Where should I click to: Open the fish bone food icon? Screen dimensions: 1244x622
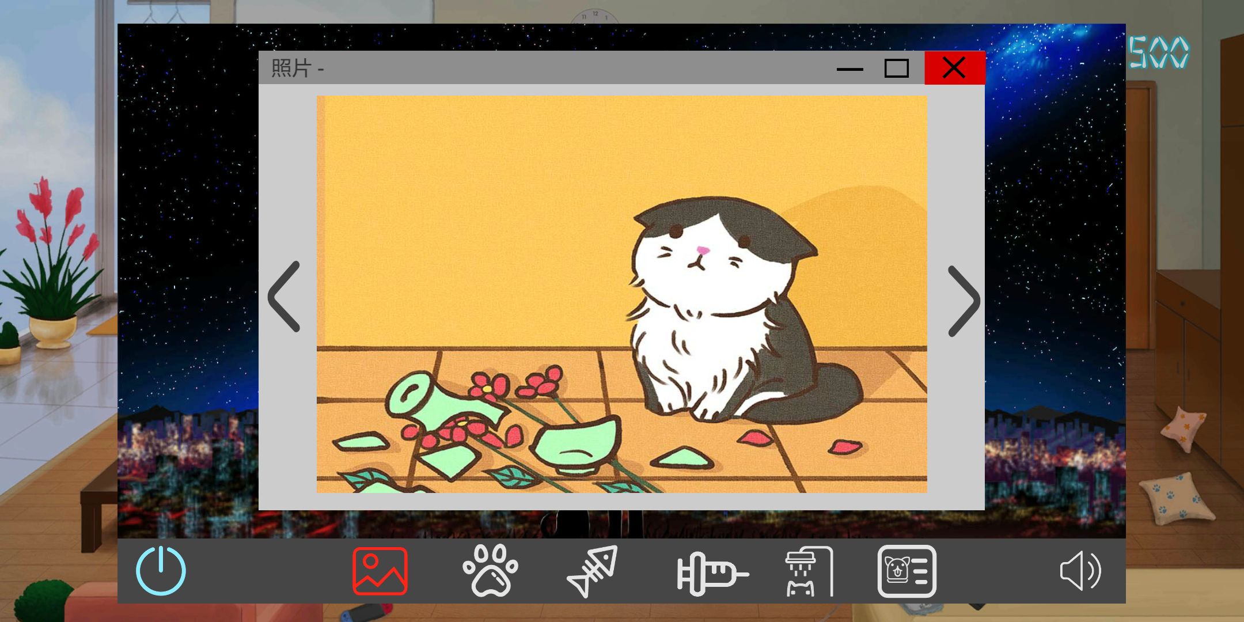pos(593,571)
